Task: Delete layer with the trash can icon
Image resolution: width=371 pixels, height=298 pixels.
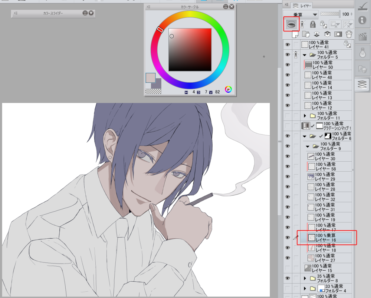Action: (x=349, y=34)
